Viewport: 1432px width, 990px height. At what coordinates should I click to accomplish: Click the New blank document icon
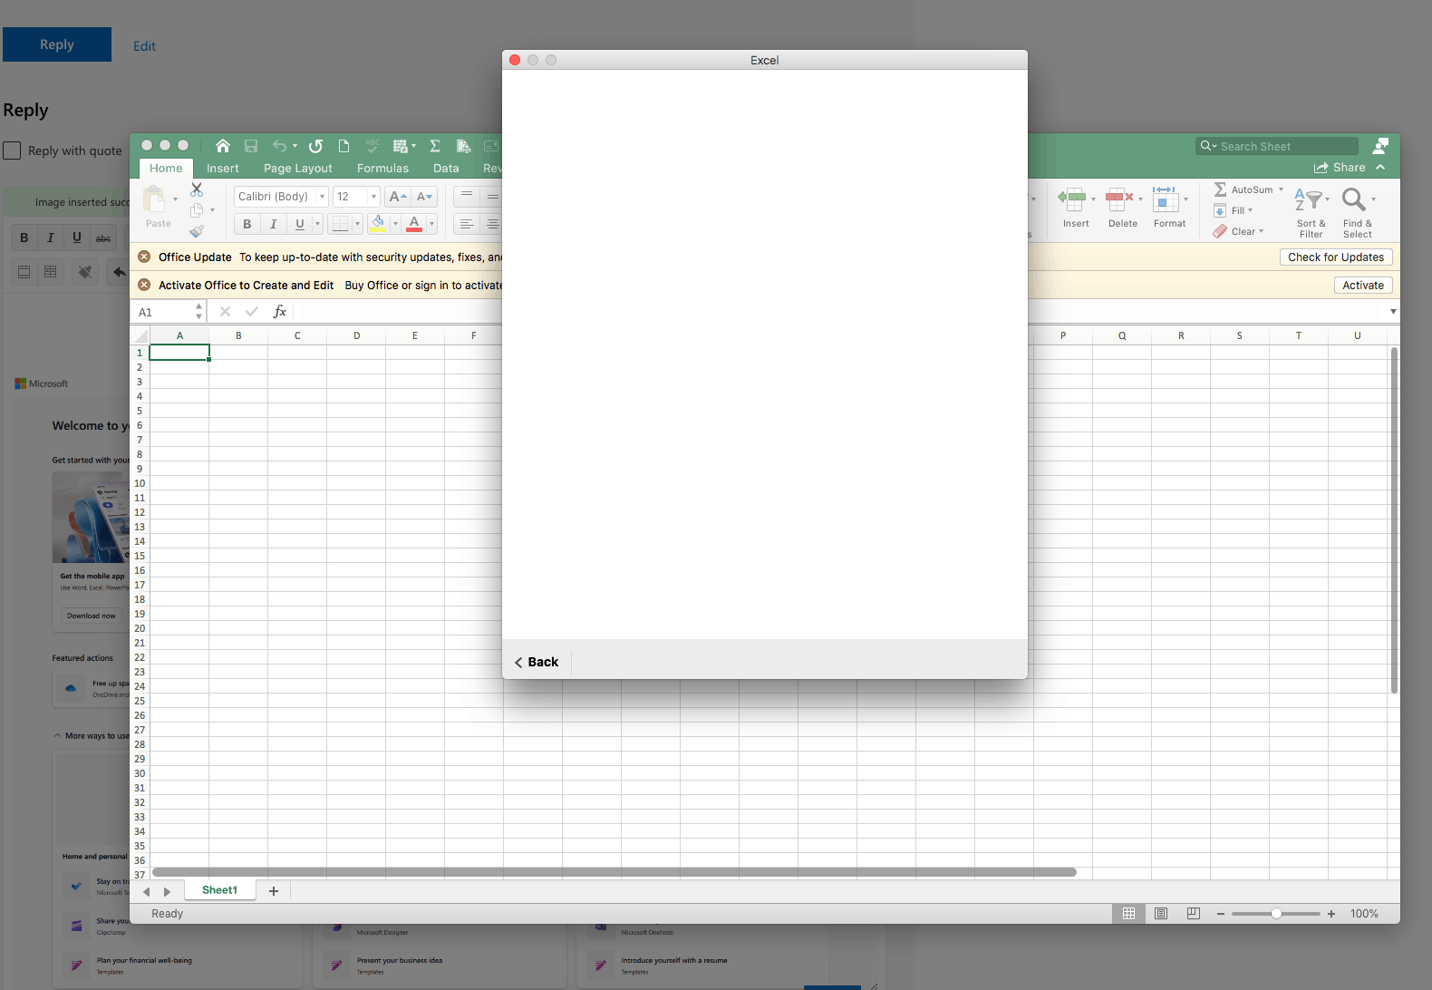click(343, 146)
